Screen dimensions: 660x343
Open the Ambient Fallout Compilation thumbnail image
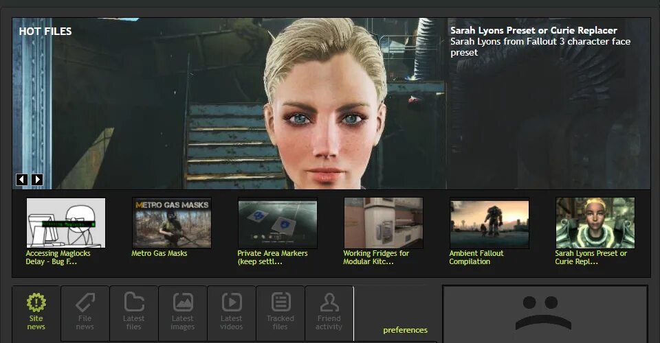(489, 223)
